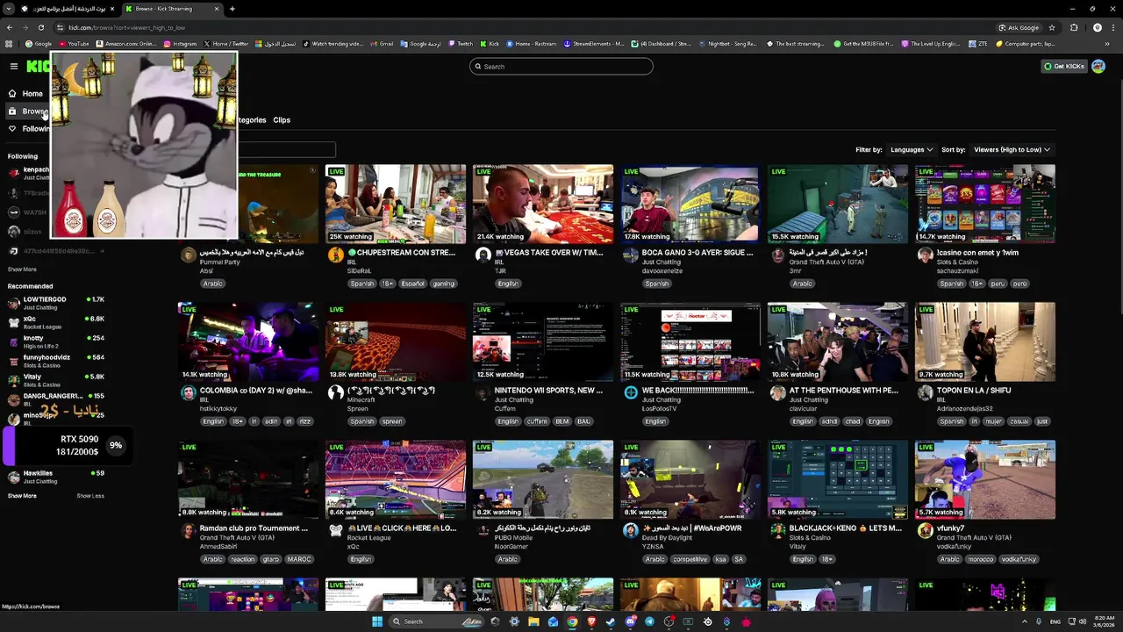Open Instagram bookmark in bookmarks bar
The image size is (1123, 632).
tap(180, 43)
